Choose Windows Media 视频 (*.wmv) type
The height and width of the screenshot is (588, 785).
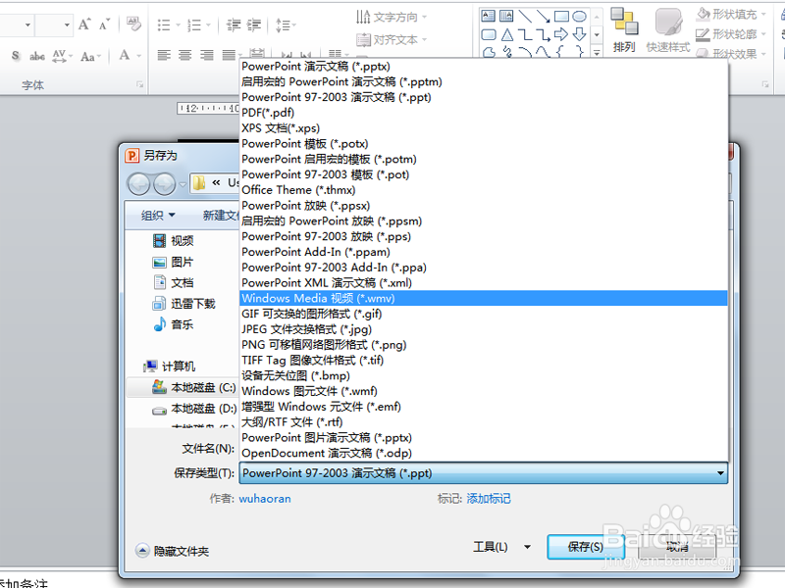(x=484, y=299)
